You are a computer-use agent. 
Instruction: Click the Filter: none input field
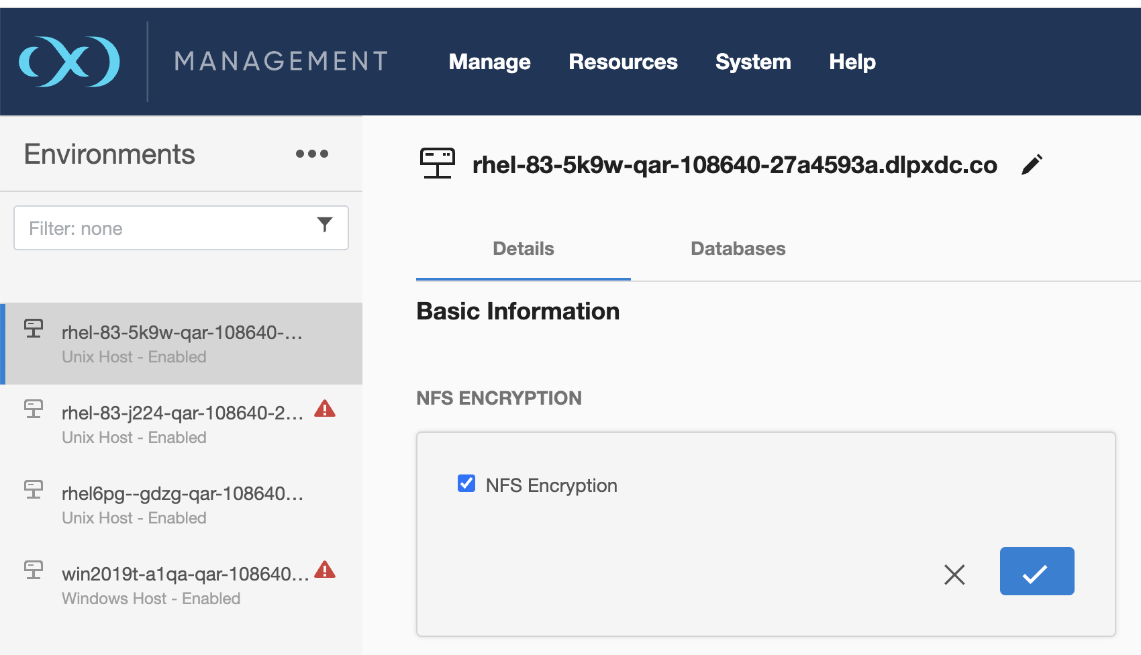[x=168, y=228]
